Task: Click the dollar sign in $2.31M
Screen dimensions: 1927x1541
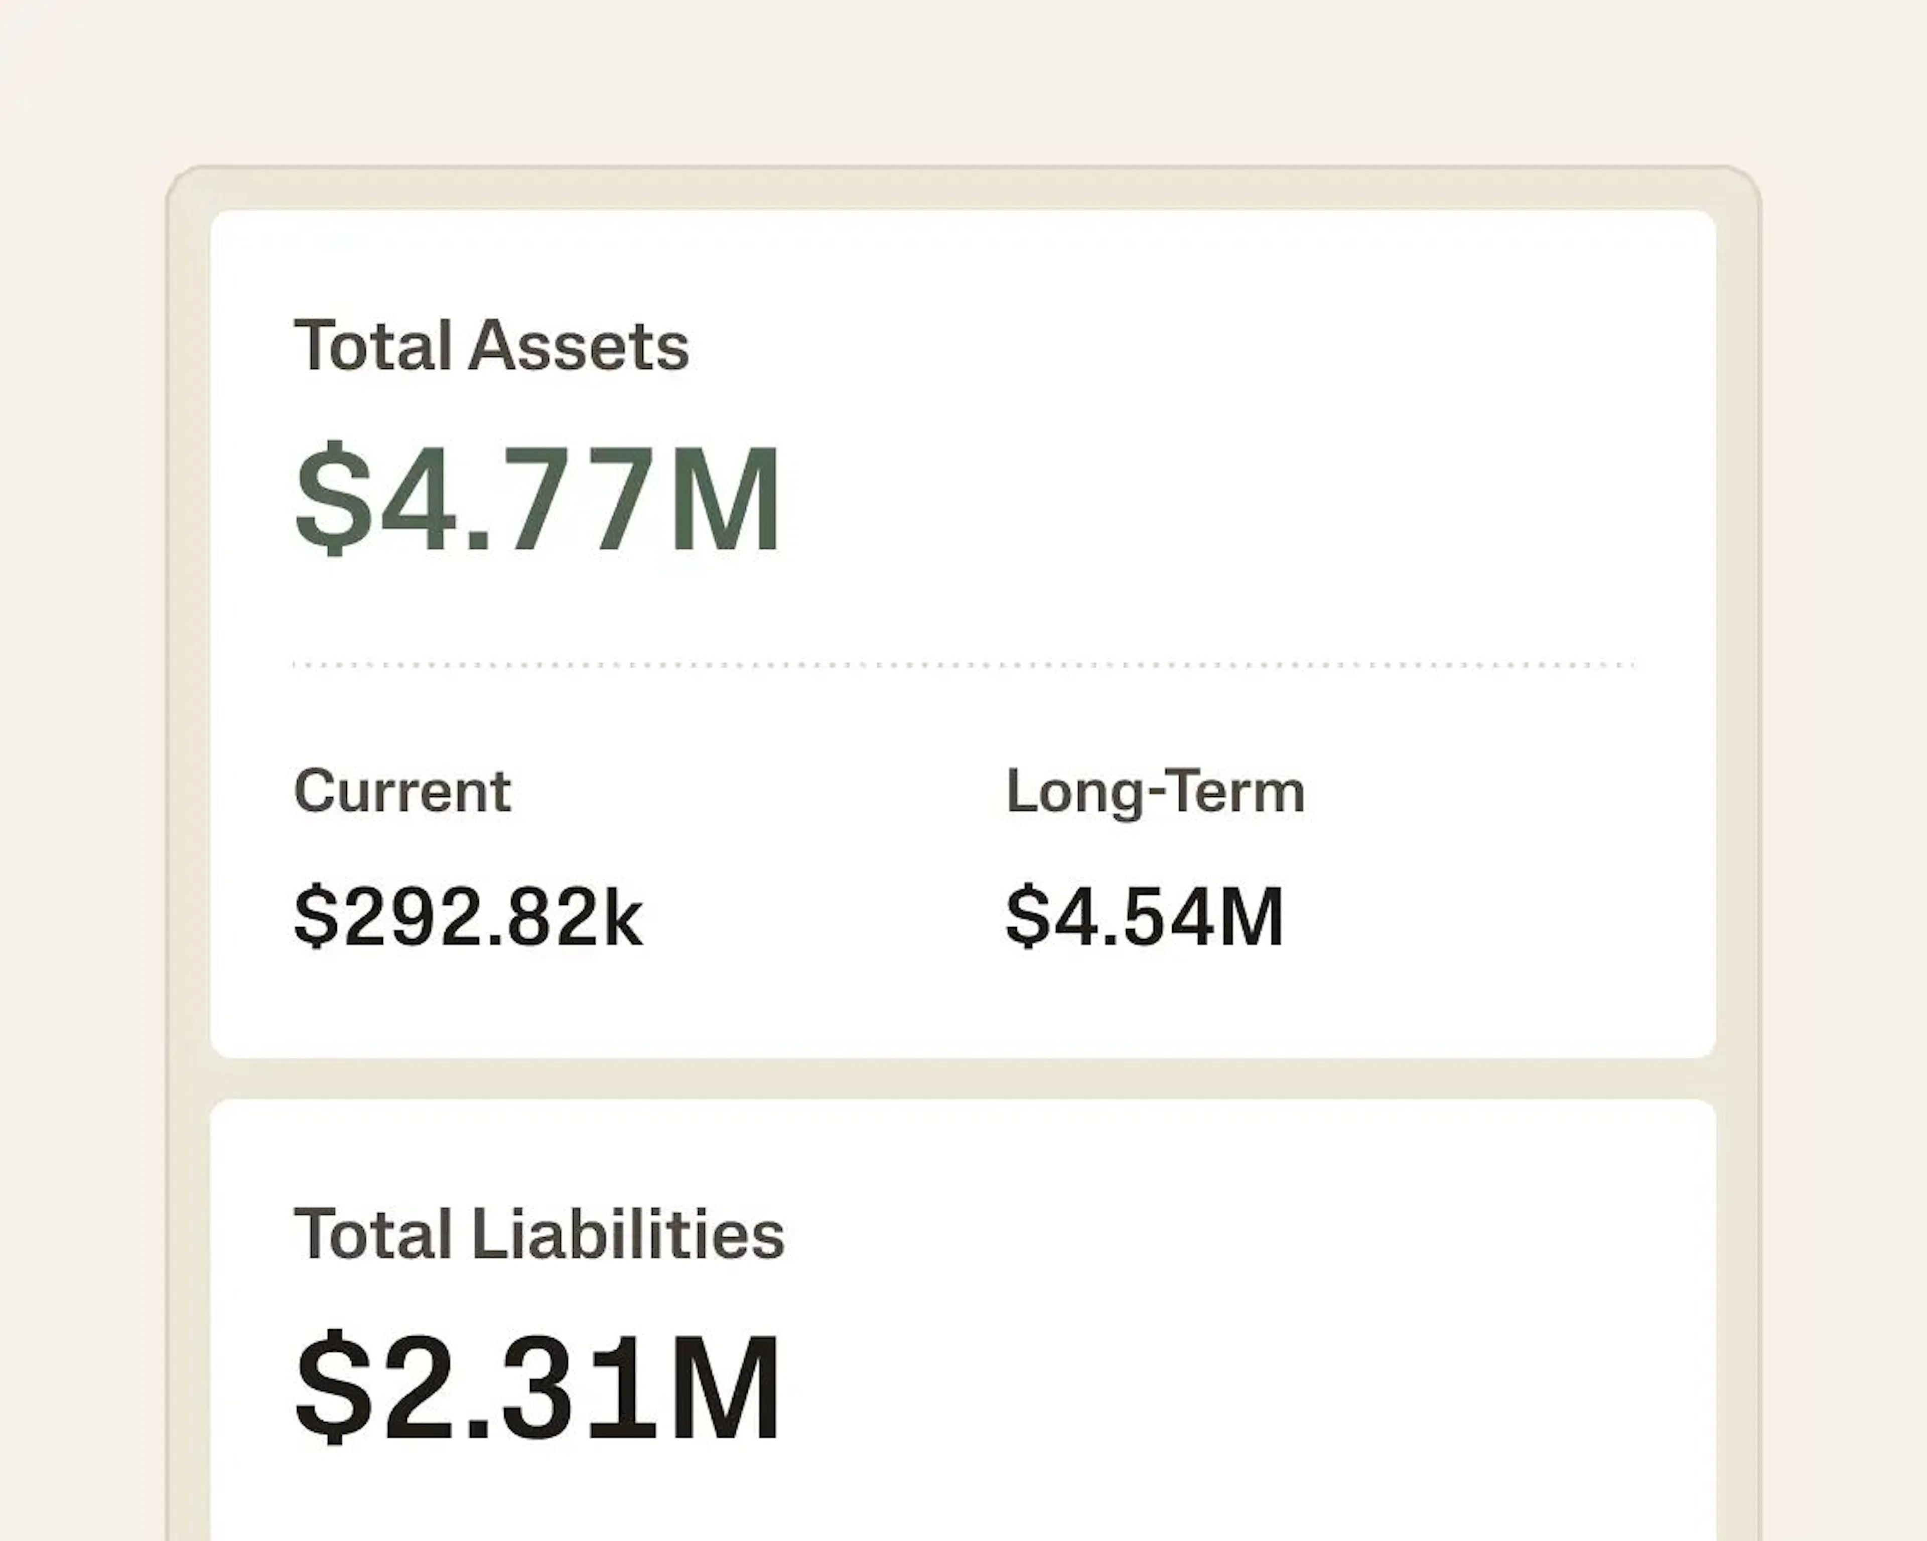Action: [333, 1385]
